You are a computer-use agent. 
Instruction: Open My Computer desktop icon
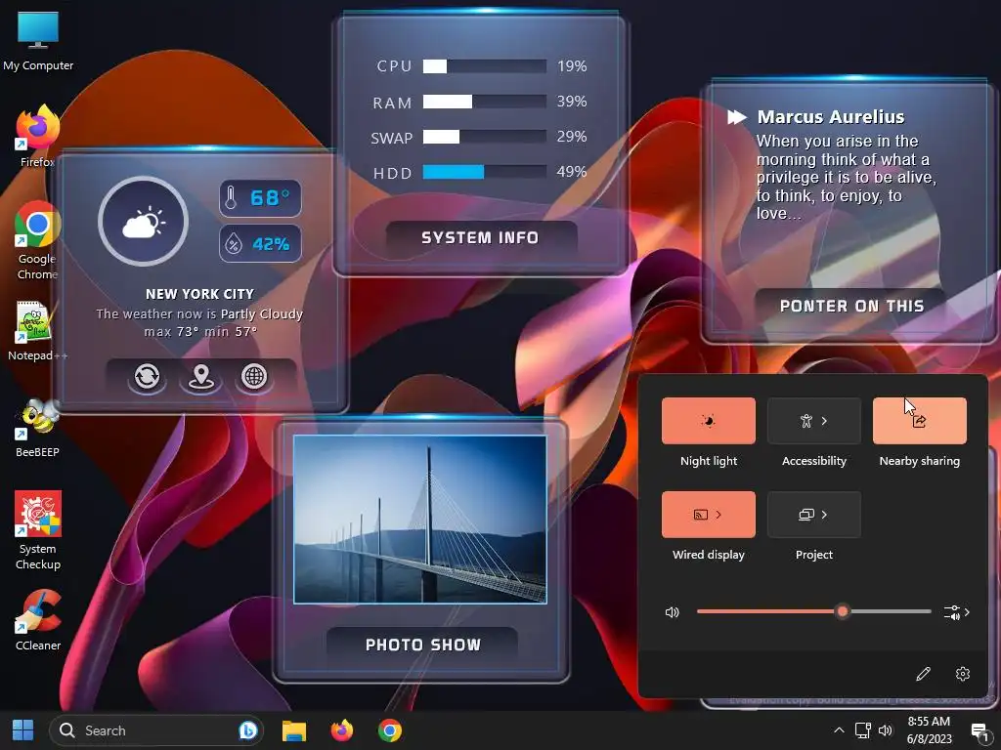coord(38,41)
